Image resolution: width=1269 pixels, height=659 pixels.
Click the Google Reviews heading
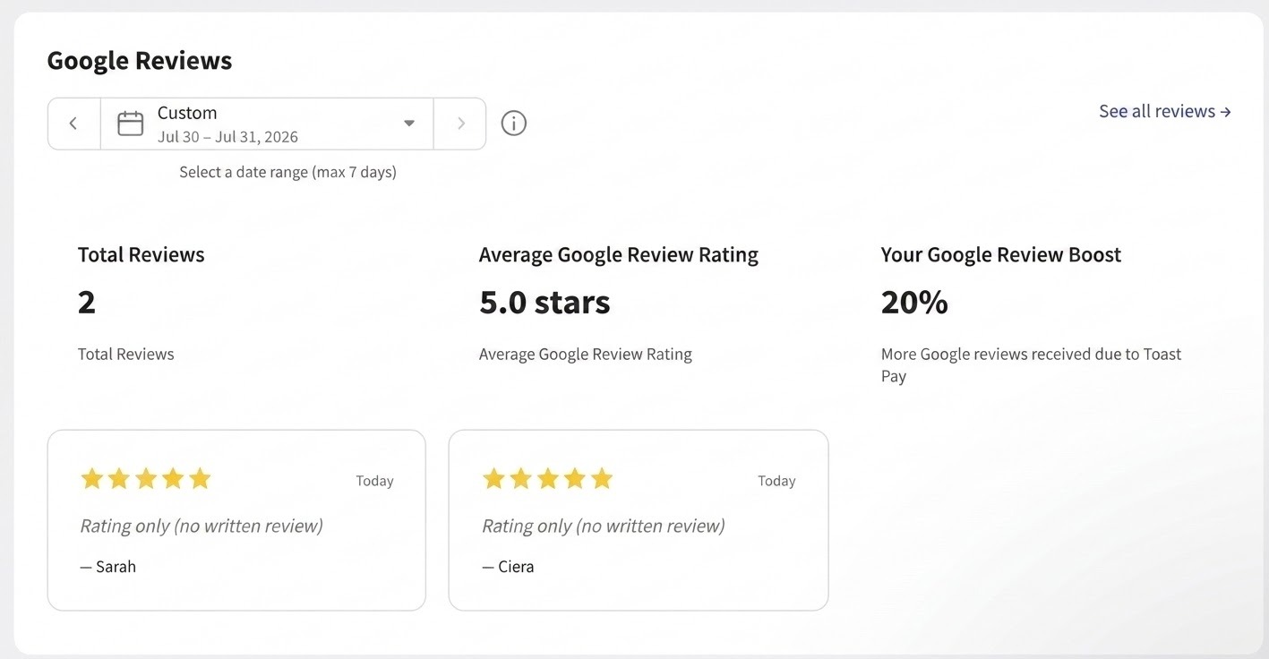[140, 61]
